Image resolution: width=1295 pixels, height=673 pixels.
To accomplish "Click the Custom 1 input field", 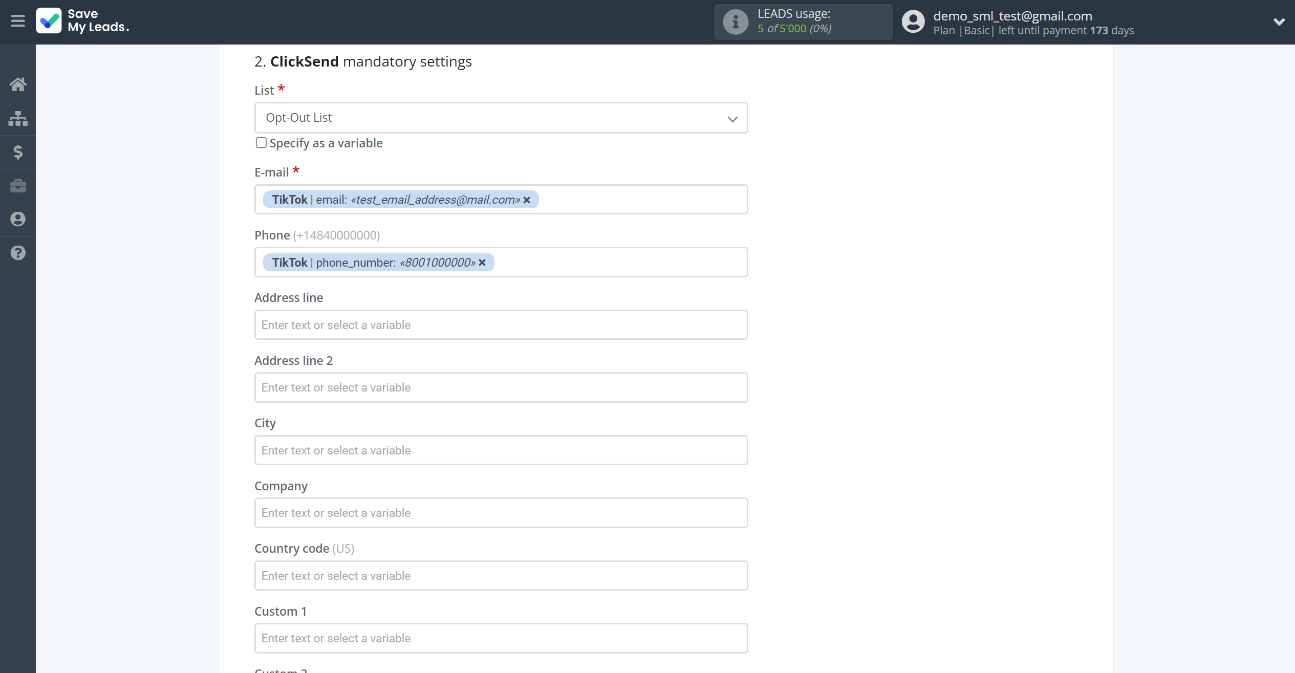I will [501, 638].
